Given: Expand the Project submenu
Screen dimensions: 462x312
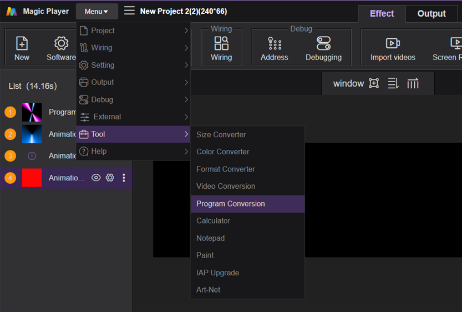Looking at the screenshot, I should coord(134,31).
